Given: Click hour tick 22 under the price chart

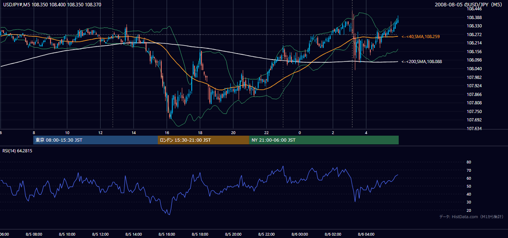Looking at the screenshot, I should click(266, 132).
